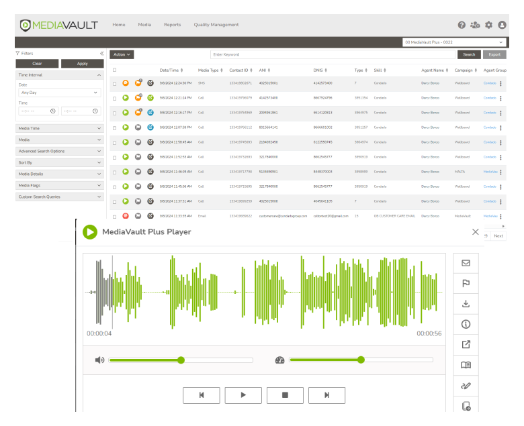Select the 11:37:31 AM row checkbox
Image resolution: width=524 pixels, height=426 pixels.
[x=115, y=202]
